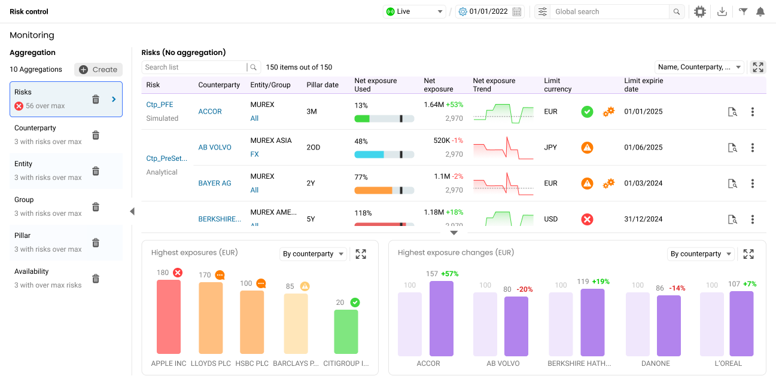
Task: Open the Live mode dropdown
Action: (415, 11)
